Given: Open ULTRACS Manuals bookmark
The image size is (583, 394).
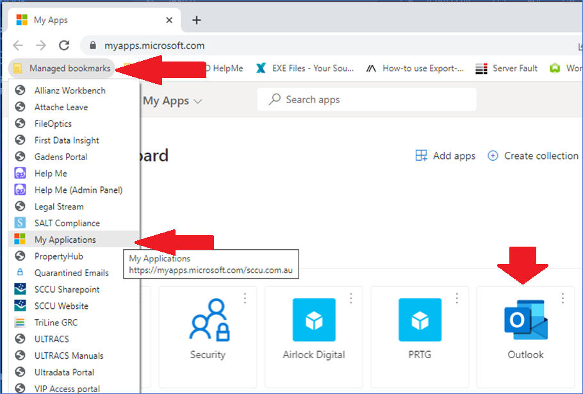Looking at the screenshot, I should point(74,356).
